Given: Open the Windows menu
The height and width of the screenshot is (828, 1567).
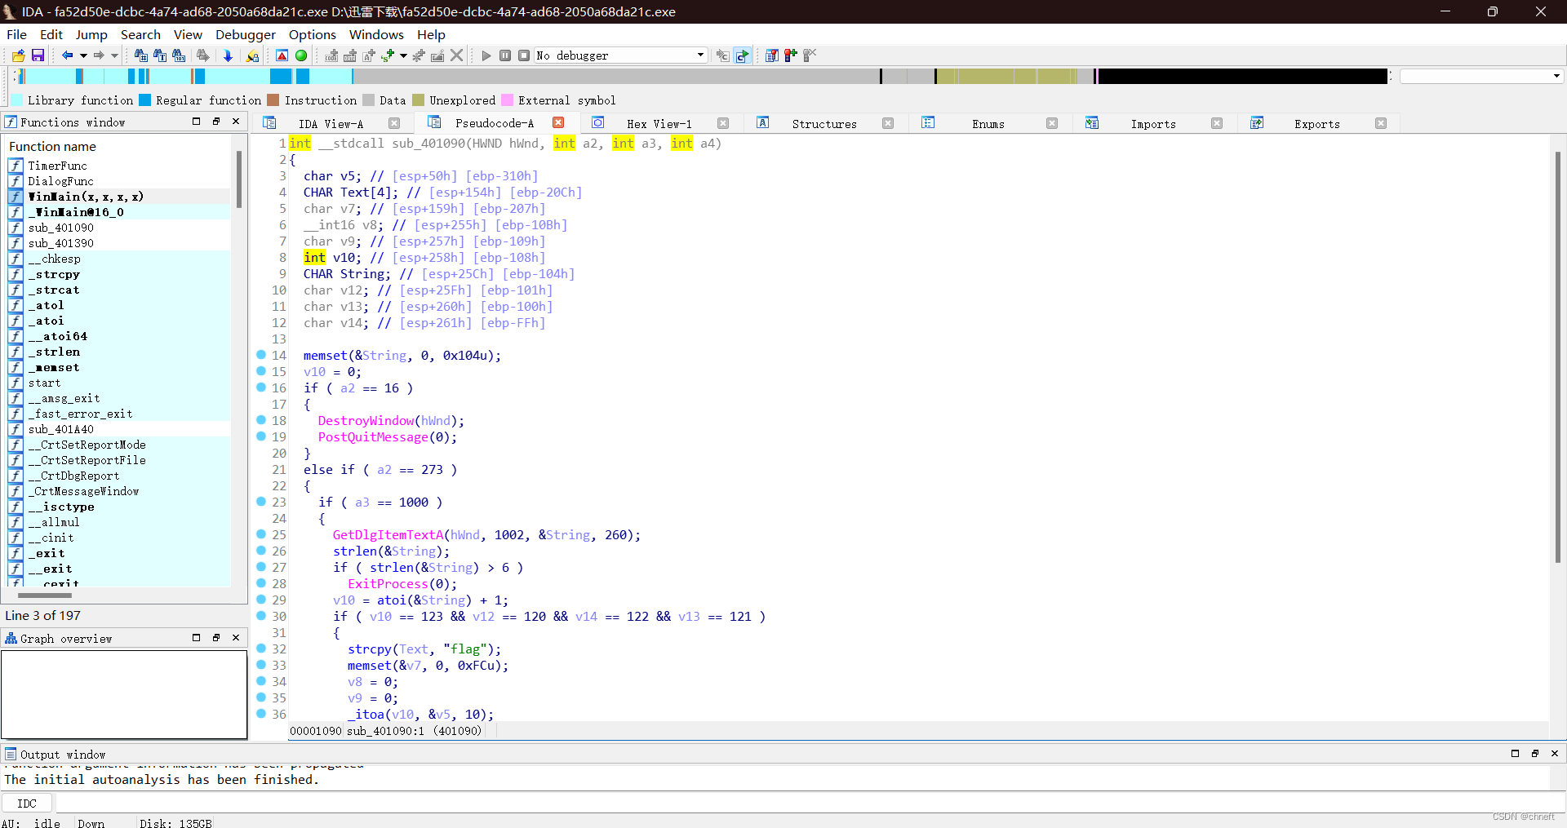Looking at the screenshot, I should (x=376, y=34).
